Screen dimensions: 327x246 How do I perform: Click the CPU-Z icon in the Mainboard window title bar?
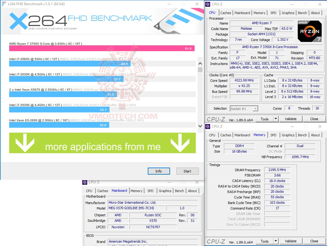(85, 182)
